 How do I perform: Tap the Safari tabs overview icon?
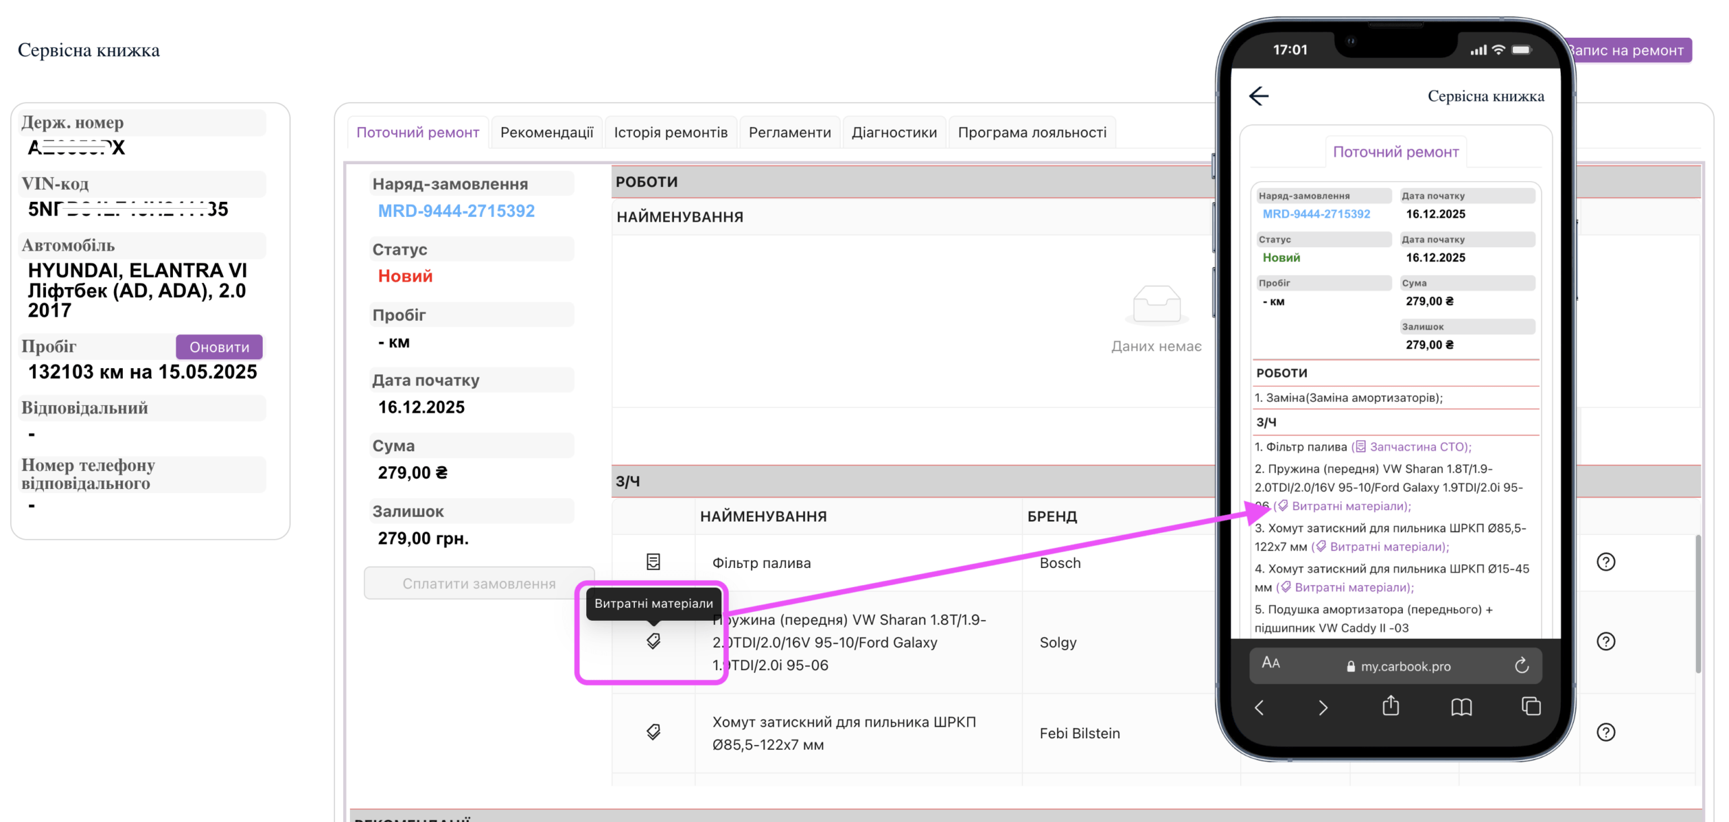(1530, 707)
